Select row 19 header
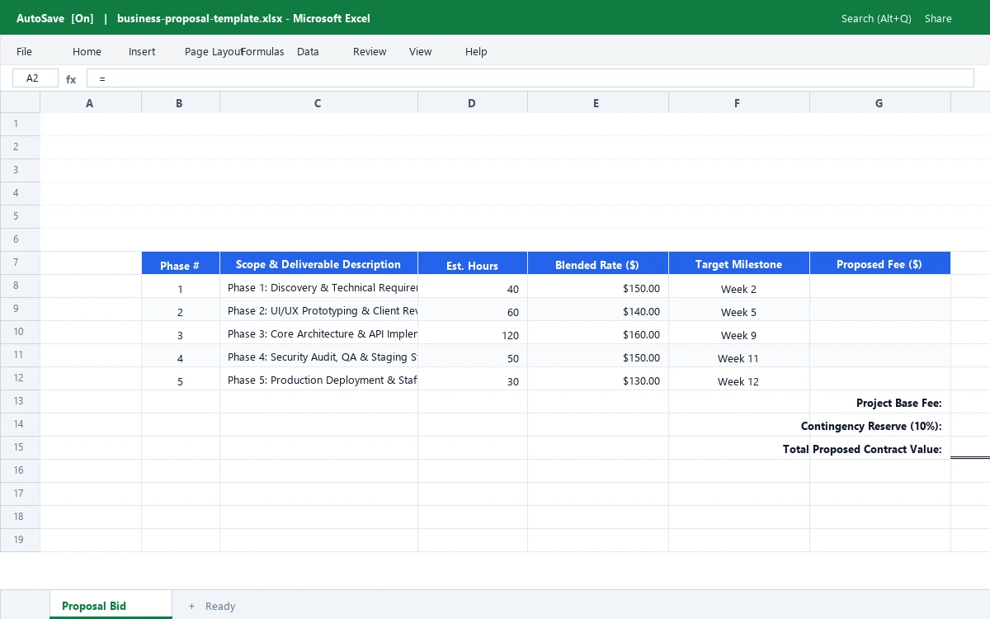Viewport: 990px width, 619px height. pos(20,540)
